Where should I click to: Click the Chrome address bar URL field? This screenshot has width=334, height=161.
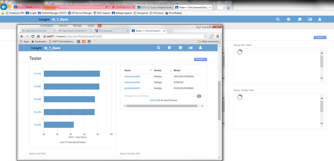tap(117, 36)
